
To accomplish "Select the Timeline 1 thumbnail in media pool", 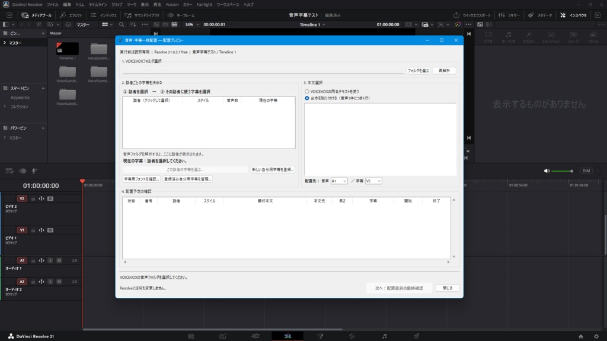I will (68, 49).
